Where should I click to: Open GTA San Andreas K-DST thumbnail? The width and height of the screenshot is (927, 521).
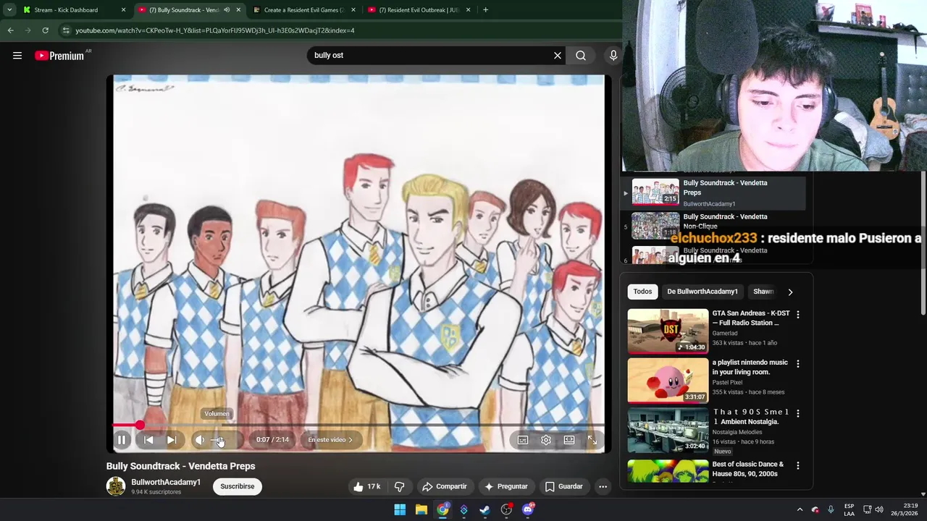click(668, 331)
